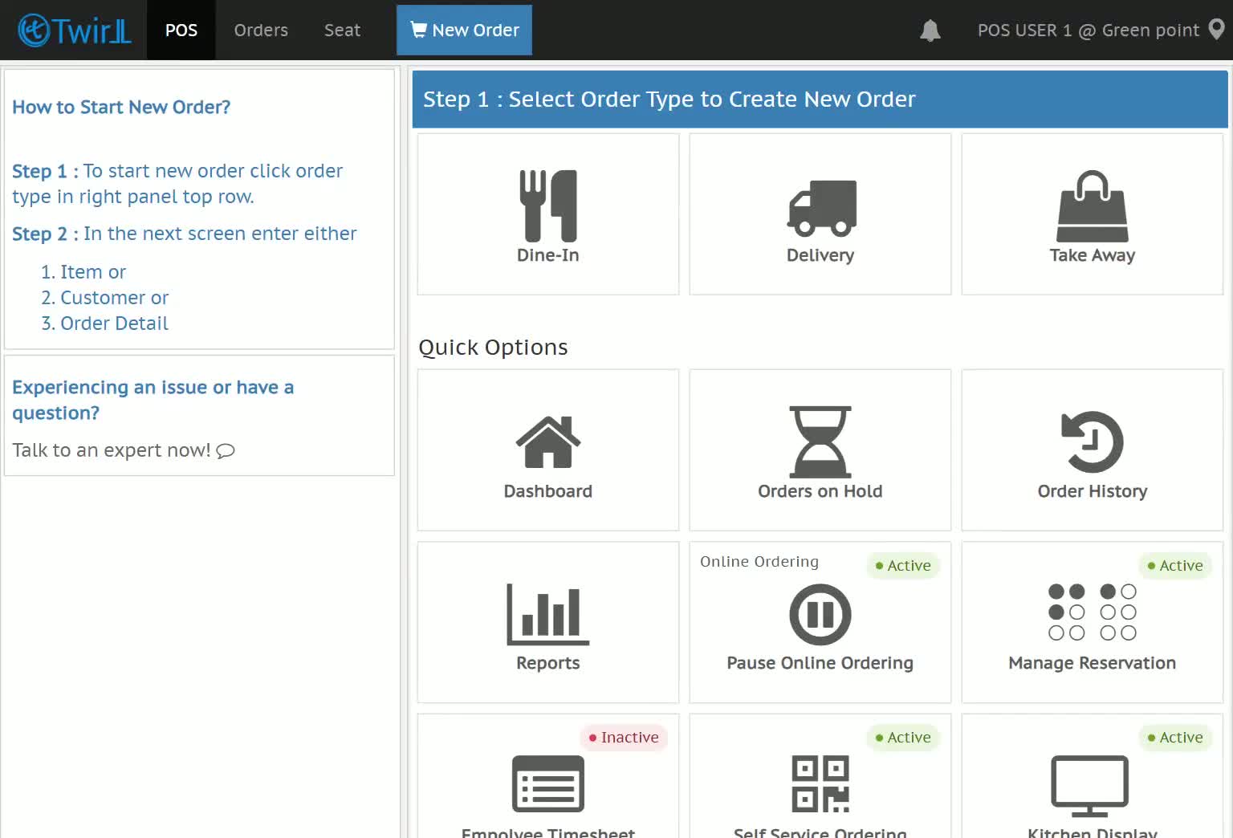Click the 'Quick Options' heading
The width and height of the screenshot is (1233, 838).
tap(493, 348)
